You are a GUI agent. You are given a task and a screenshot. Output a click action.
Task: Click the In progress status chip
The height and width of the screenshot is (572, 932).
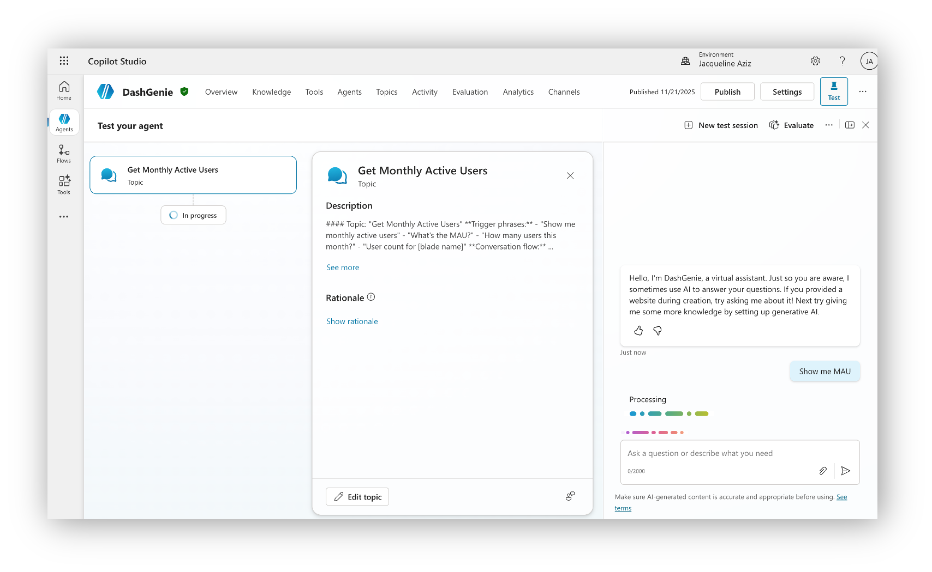tap(193, 215)
